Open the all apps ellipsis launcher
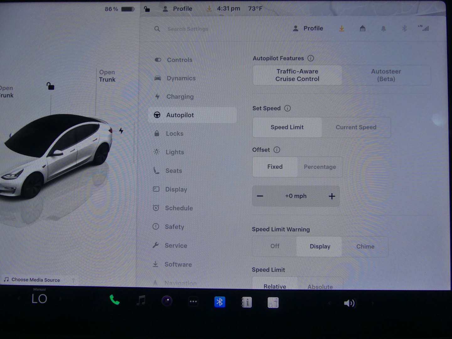Viewport: 452px width, 339px height. (193, 302)
